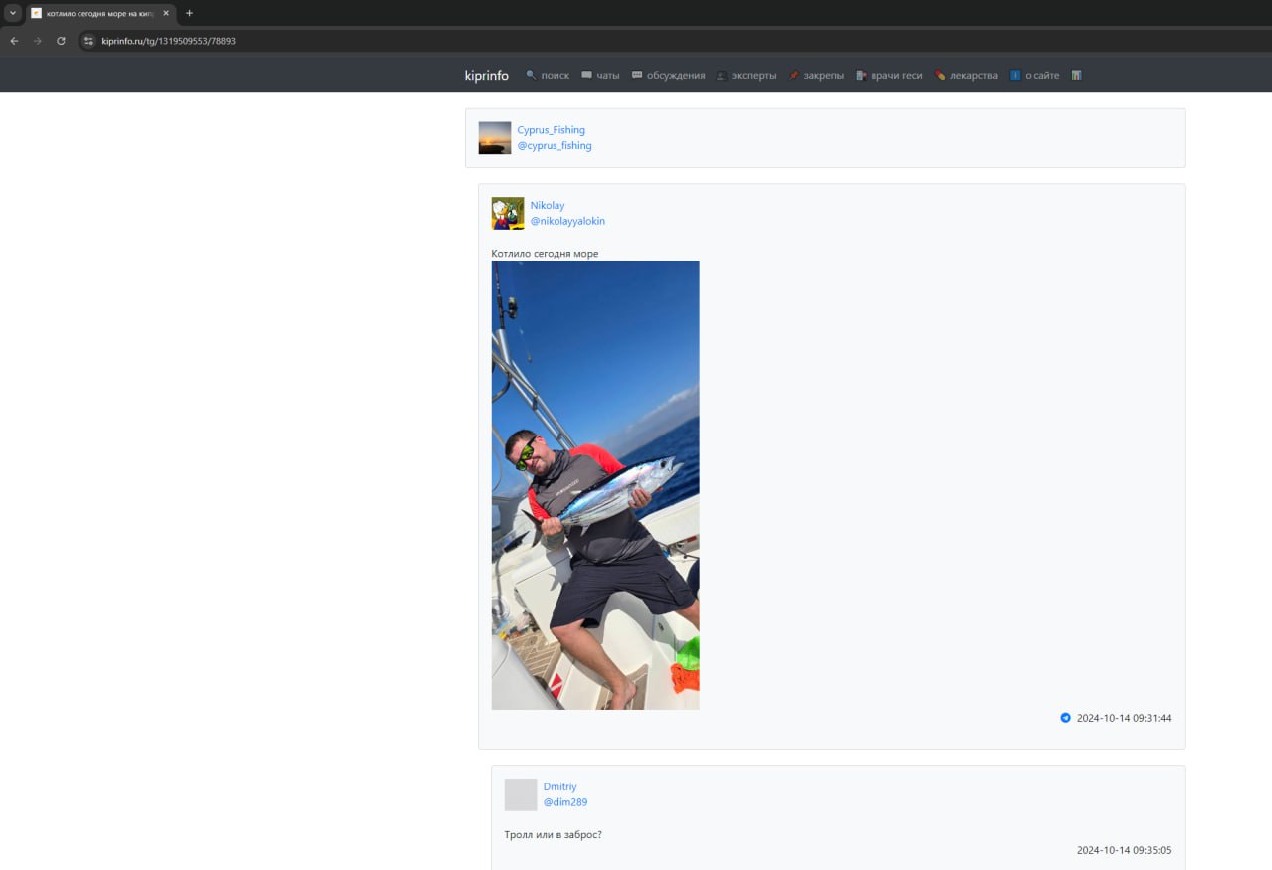
Task: Open обсуждения in the navbar
Action: click(x=668, y=76)
